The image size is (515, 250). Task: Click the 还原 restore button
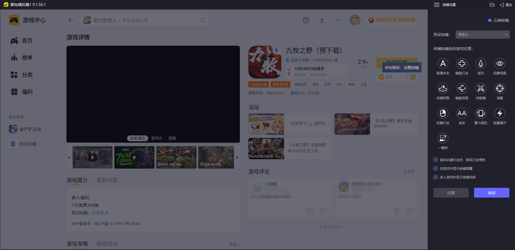tap(451, 193)
